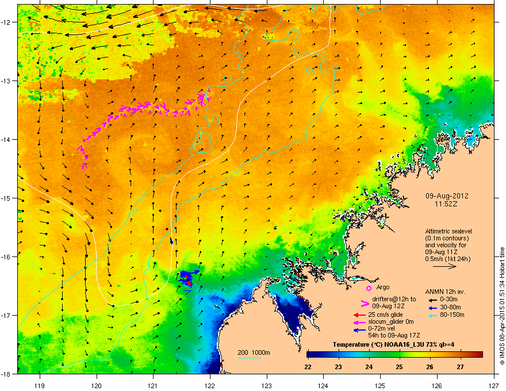Click the '0-30m' depth label
The image size is (506, 391).
448,300
